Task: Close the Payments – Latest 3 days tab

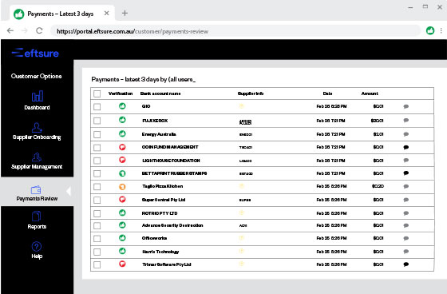Action: (106, 13)
